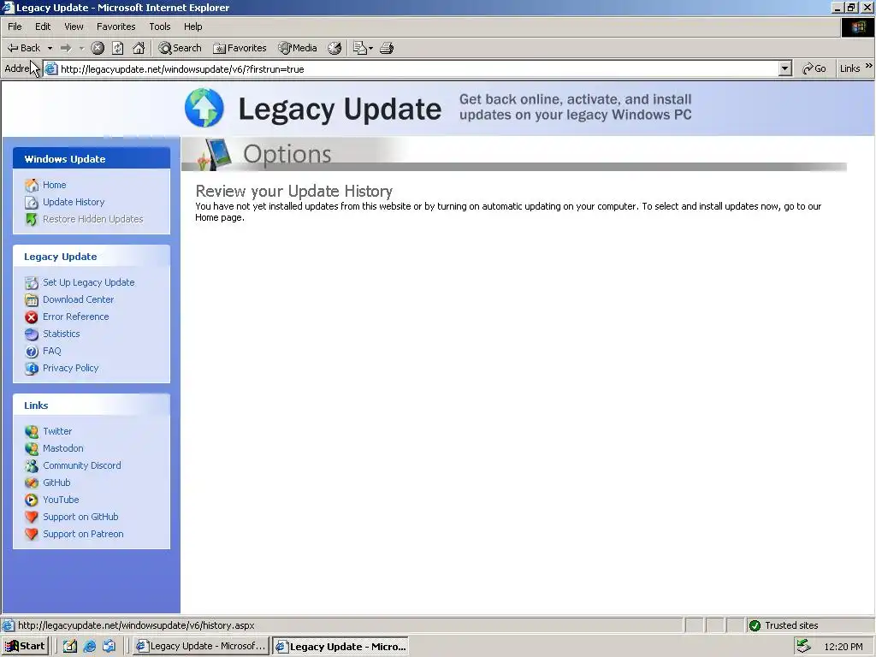Screen dimensions: 876x657
Task: Open the Error Reference link
Action: coord(75,317)
